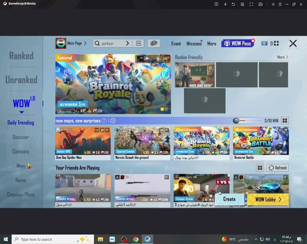The width and height of the screenshot is (307, 244).
Task: Open the featured Brainrot Royale banner
Action: [x=113, y=84]
